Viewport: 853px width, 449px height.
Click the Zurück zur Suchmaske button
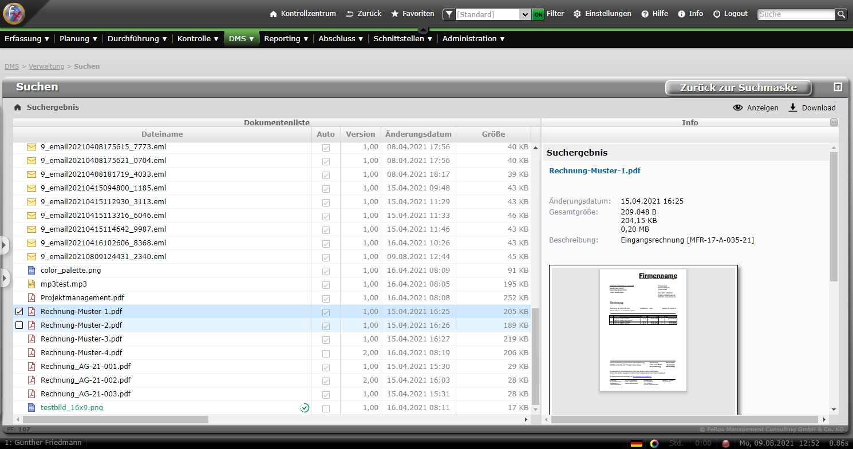tap(739, 88)
